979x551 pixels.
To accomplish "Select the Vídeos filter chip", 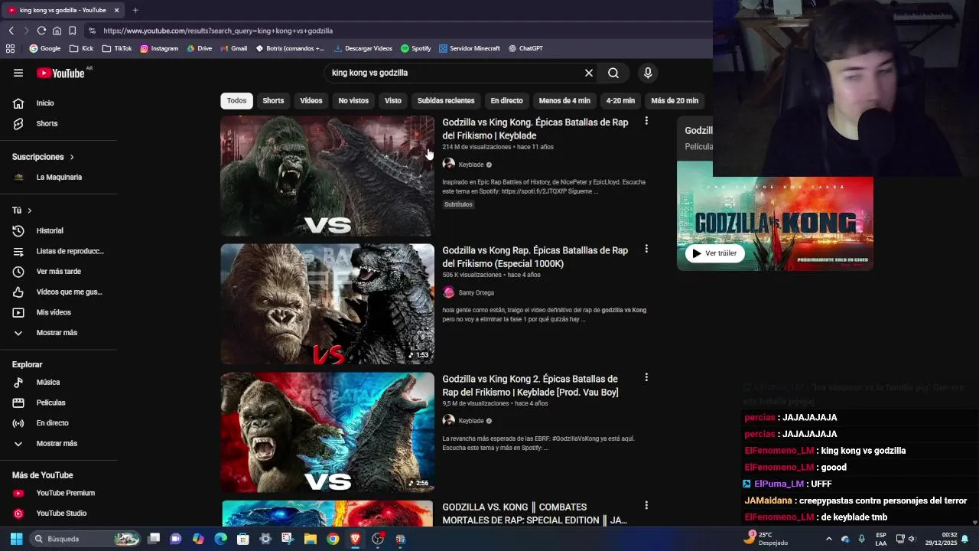I will 311,100.
